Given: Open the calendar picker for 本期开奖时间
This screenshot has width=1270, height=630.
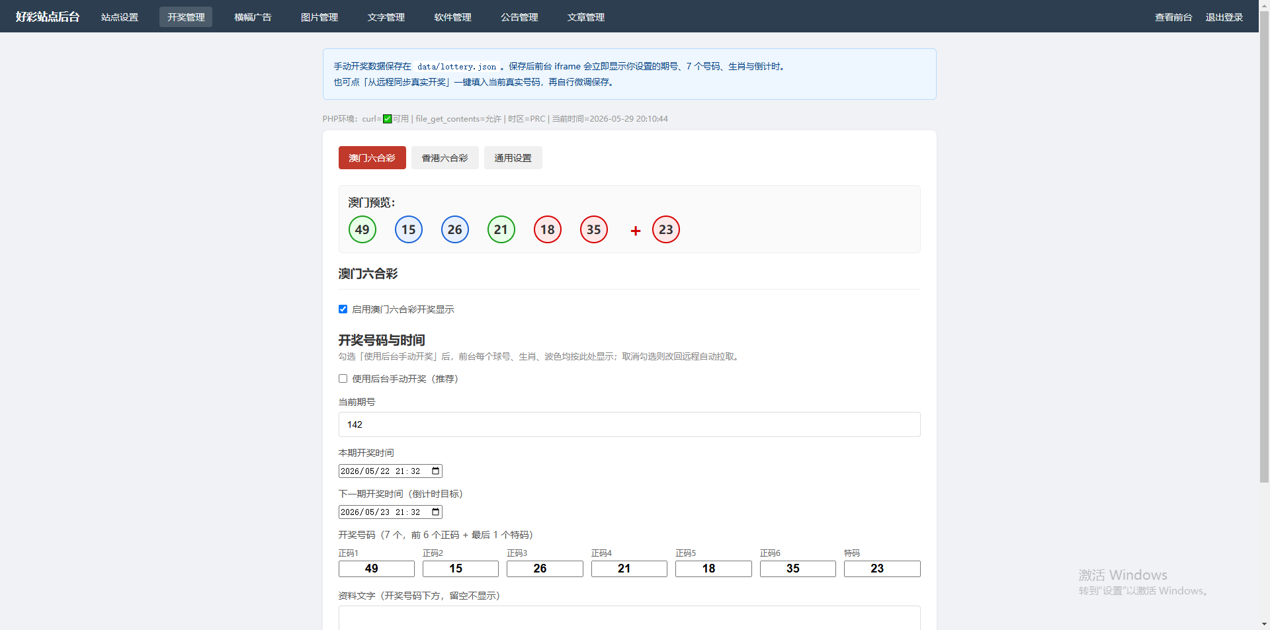Looking at the screenshot, I should point(435,471).
